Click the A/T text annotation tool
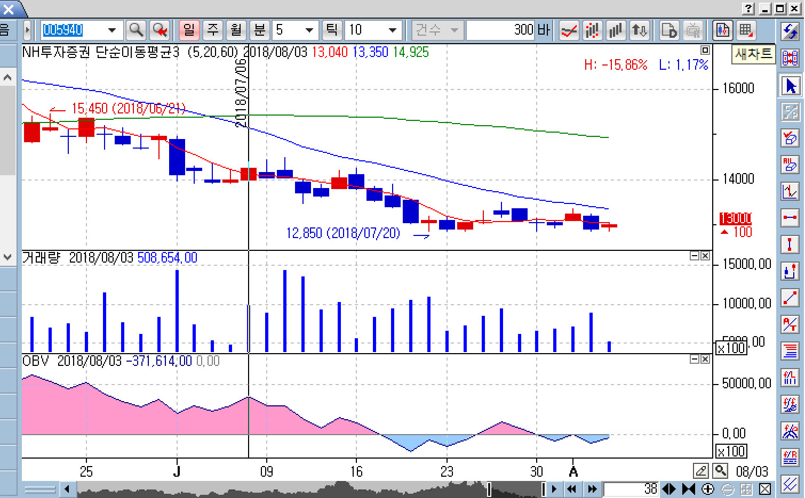The image size is (805, 498). coord(790,324)
